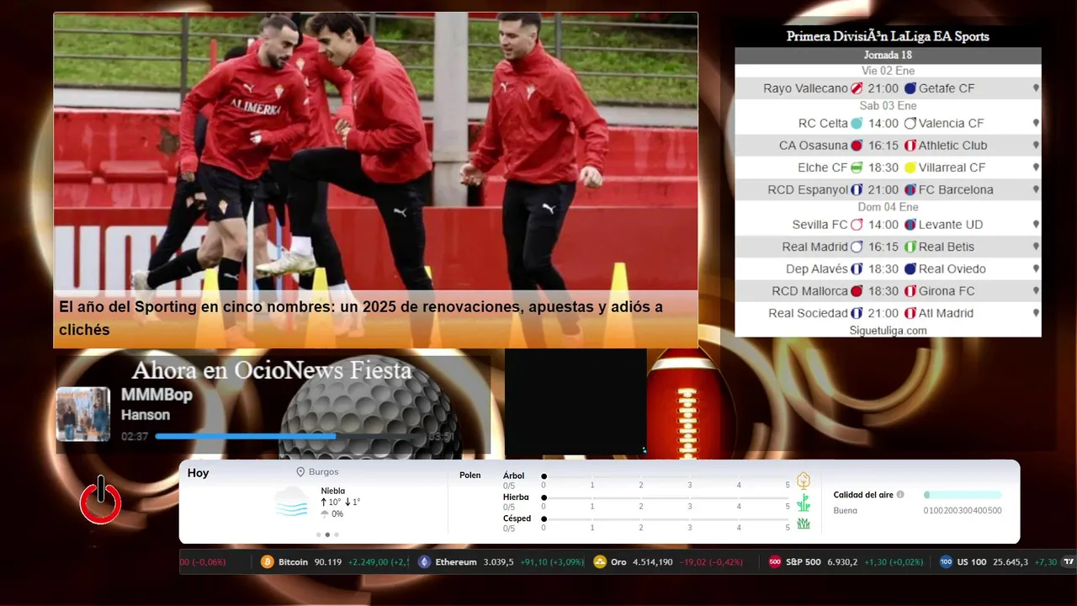Click the Hoy weather heading
Screen dimensions: 1077x606
(x=199, y=473)
